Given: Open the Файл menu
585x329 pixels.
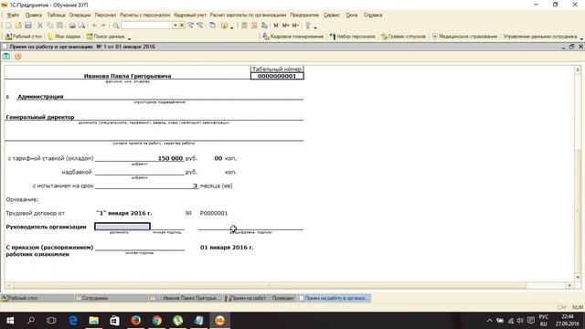Looking at the screenshot, I should [13, 16].
